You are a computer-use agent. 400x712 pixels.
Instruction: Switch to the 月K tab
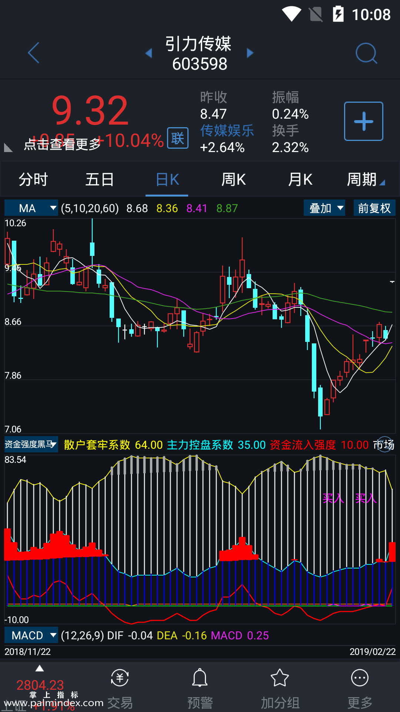pyautogui.click(x=300, y=179)
